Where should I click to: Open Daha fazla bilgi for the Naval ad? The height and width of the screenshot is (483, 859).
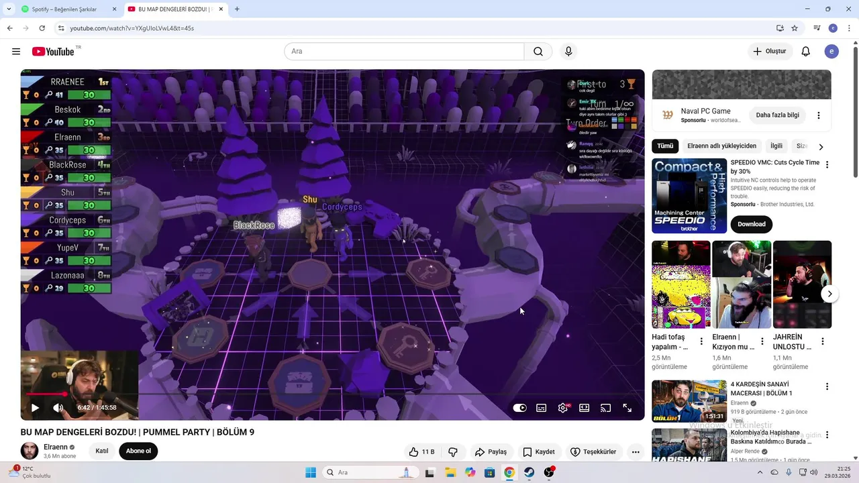pos(777,115)
